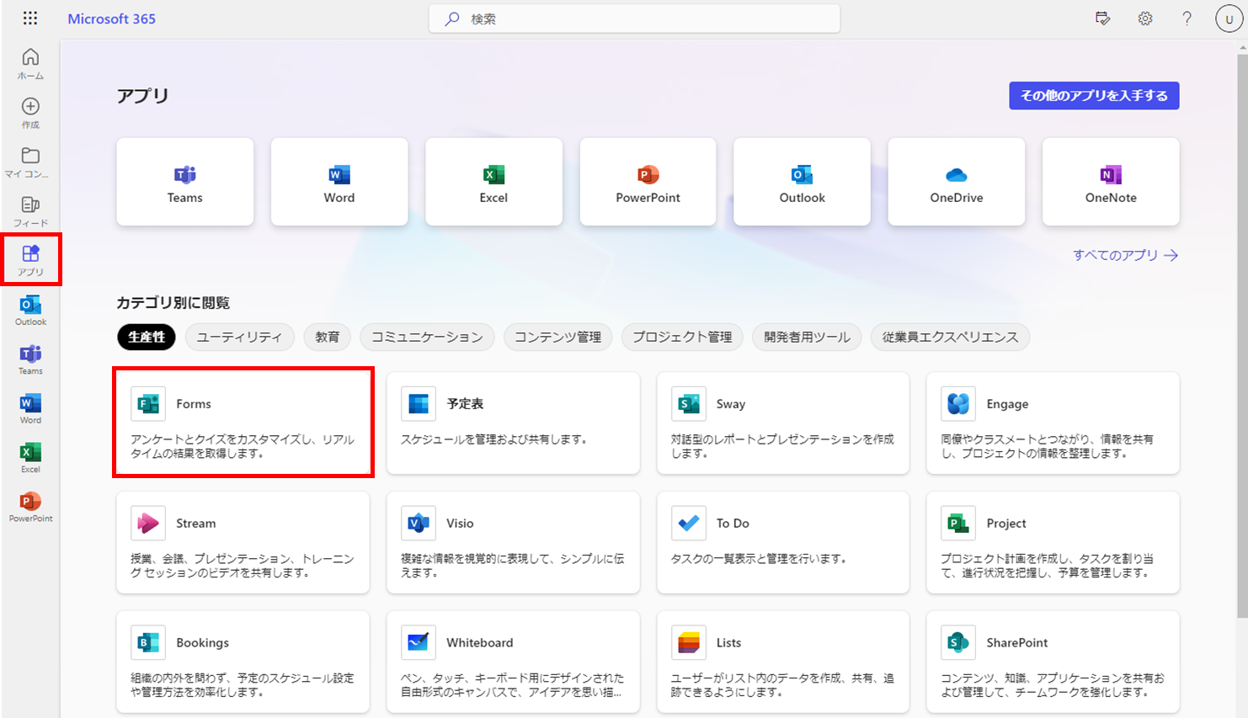The image size is (1248, 718).
Task: Click the Whiteboard app icon
Action: pos(419,643)
